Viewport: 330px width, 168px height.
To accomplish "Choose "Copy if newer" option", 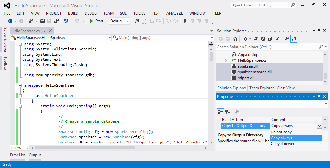I will (296, 144).
